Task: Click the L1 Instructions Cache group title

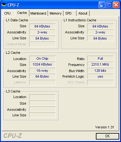Action: pyautogui.click(x=80, y=20)
